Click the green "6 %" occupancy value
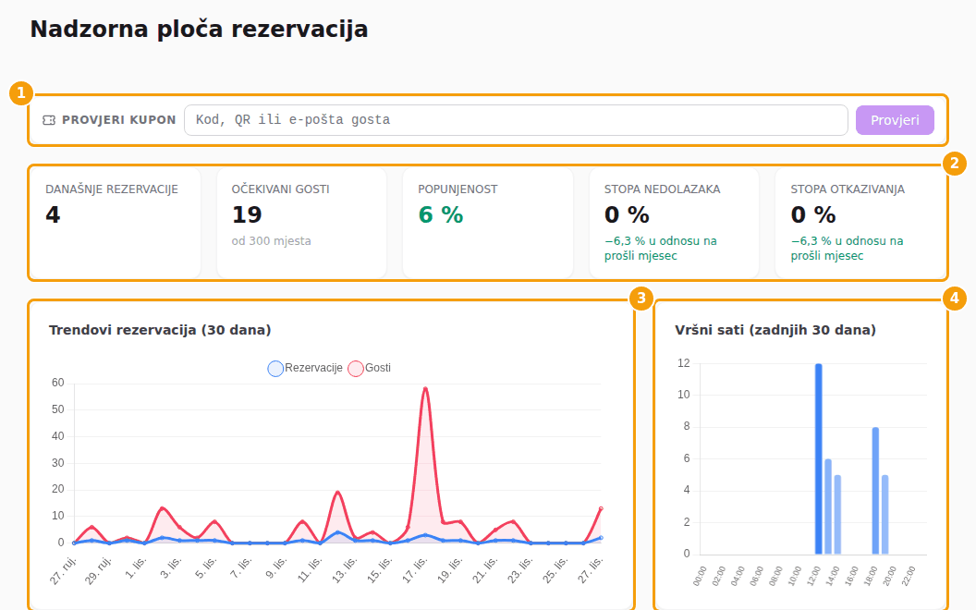 click(x=441, y=214)
